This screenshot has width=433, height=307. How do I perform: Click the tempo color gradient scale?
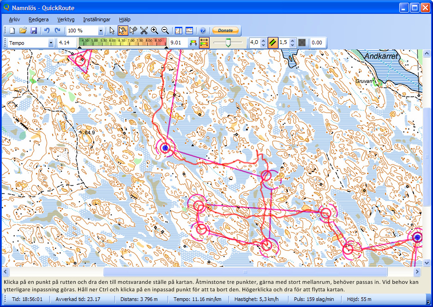pyautogui.click(x=123, y=42)
